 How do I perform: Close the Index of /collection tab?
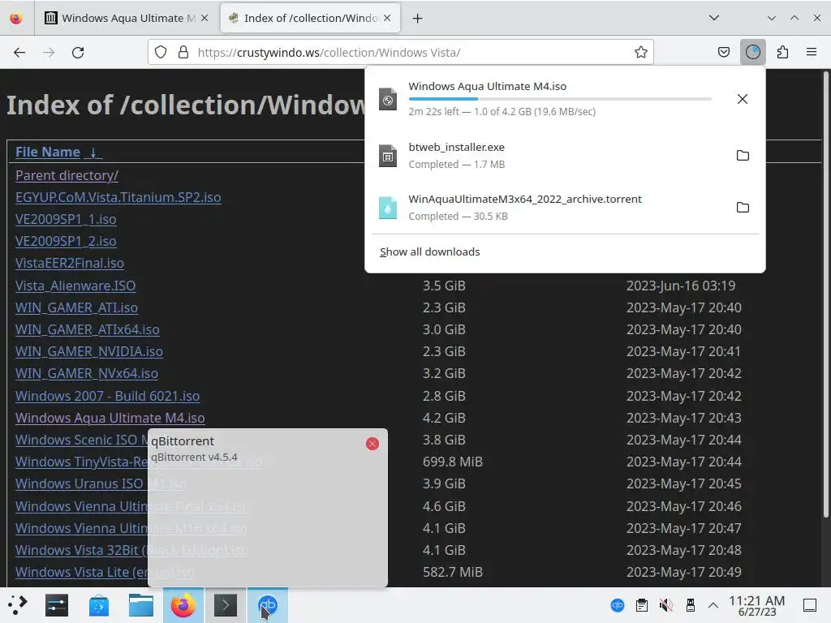[387, 18]
